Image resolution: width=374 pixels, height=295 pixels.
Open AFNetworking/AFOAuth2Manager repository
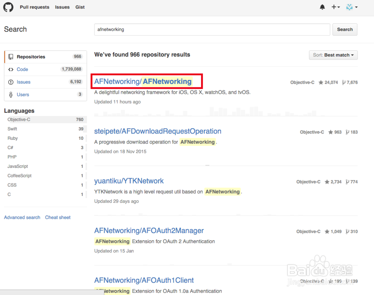click(x=149, y=231)
